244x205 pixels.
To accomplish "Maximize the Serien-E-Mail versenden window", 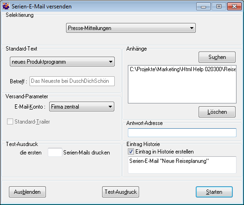I will point(219,7).
